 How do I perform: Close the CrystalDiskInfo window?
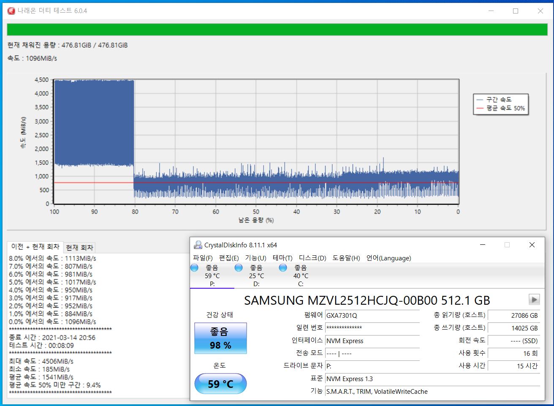click(532, 245)
